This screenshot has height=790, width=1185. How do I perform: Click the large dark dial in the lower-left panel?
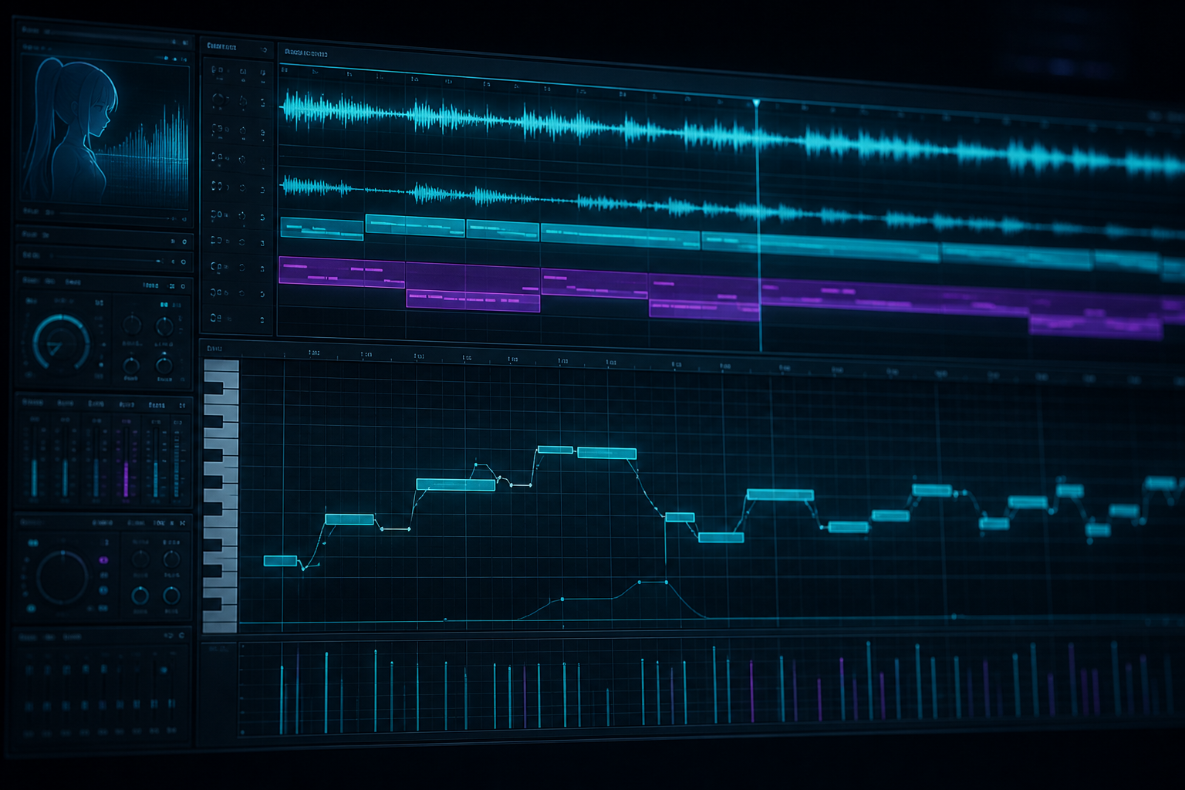pos(62,577)
